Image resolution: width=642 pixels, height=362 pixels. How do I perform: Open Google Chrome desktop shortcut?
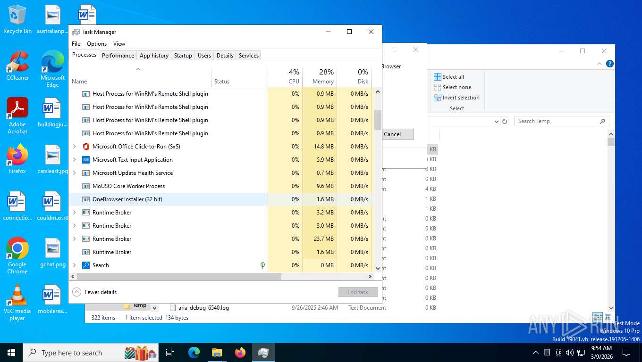pyautogui.click(x=17, y=256)
